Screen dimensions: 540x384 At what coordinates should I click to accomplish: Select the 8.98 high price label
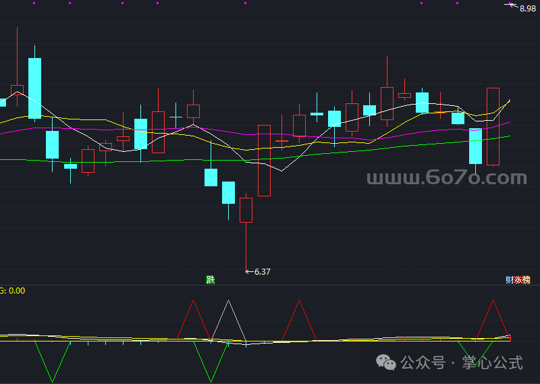point(527,9)
